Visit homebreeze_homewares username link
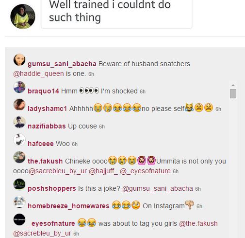 point(68,206)
